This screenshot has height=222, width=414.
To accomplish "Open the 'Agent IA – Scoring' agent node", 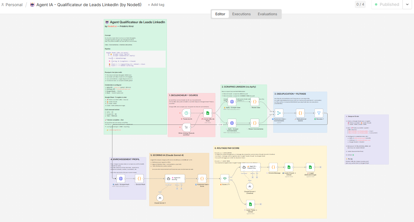I will (175, 179).
